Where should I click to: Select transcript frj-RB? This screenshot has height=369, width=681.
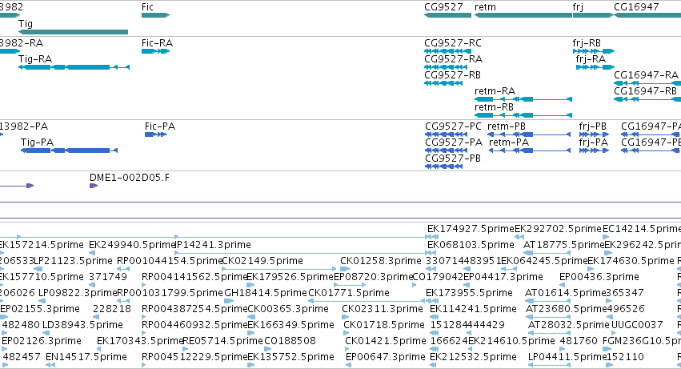(x=594, y=51)
